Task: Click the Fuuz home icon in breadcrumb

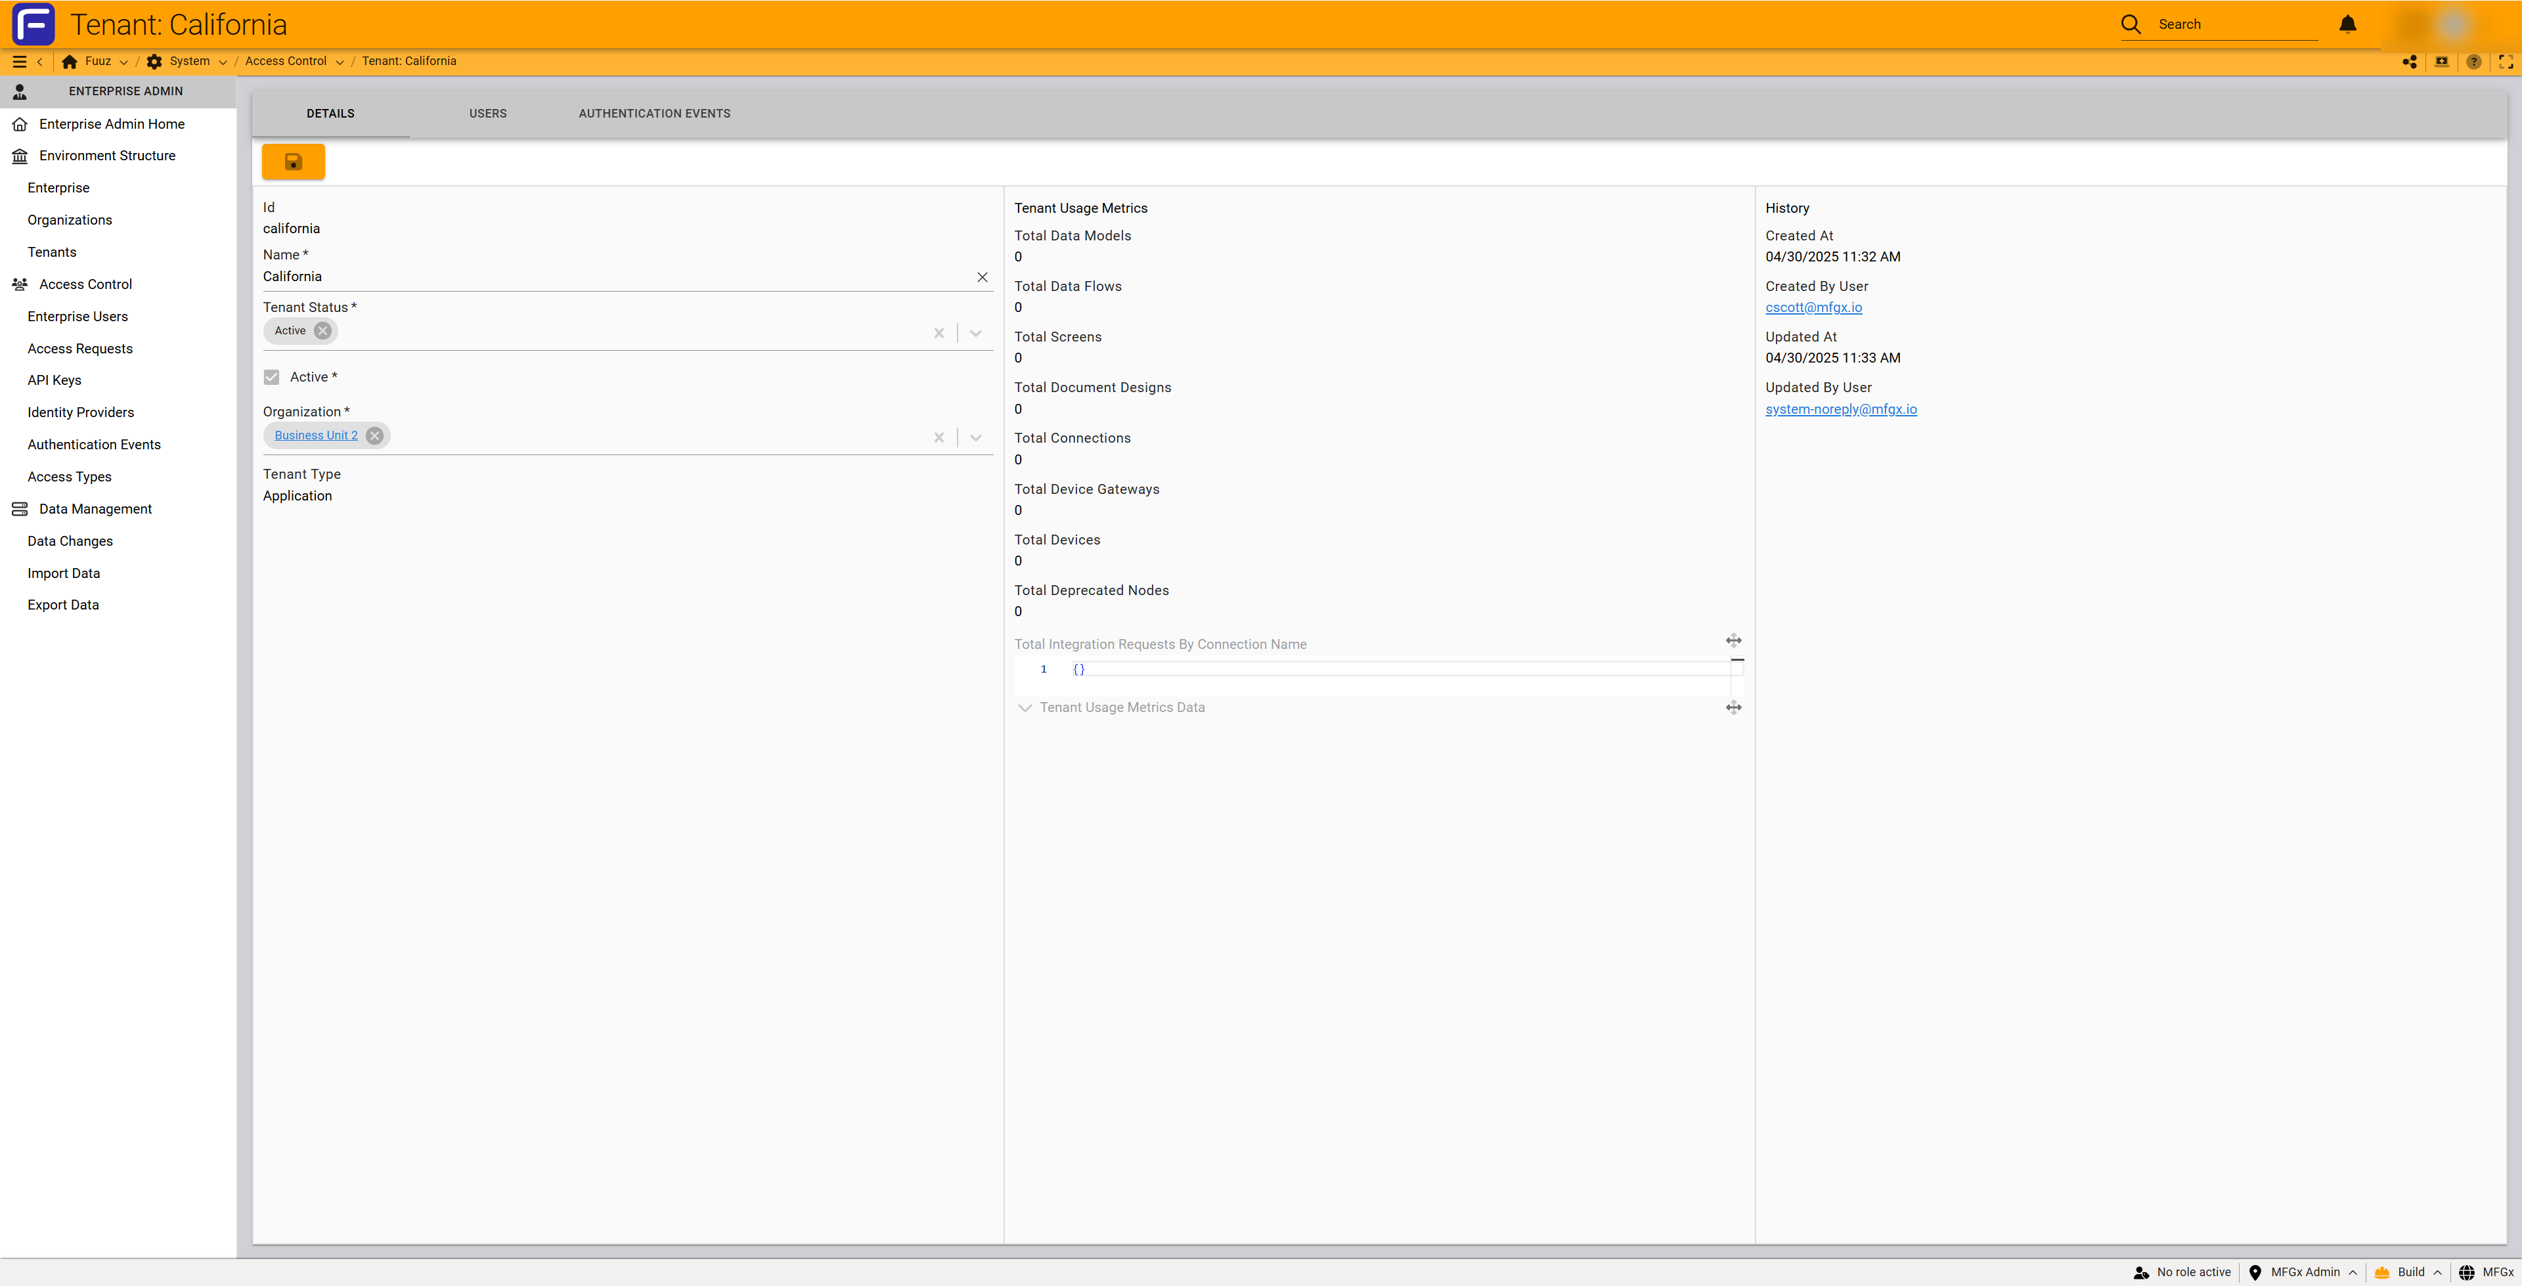Action: tap(70, 62)
